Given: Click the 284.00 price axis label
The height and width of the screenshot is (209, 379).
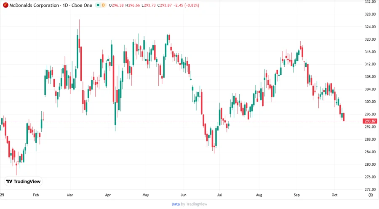Looking at the screenshot, I should pos(370,152).
